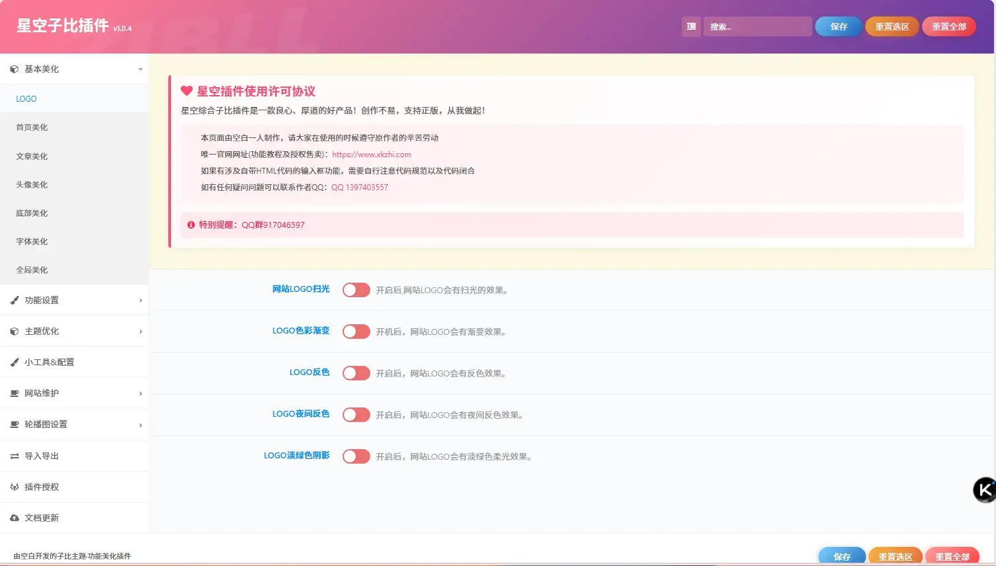
Task: Switch on the LOGO淡绿色阴影 toggle
Action: click(x=356, y=456)
